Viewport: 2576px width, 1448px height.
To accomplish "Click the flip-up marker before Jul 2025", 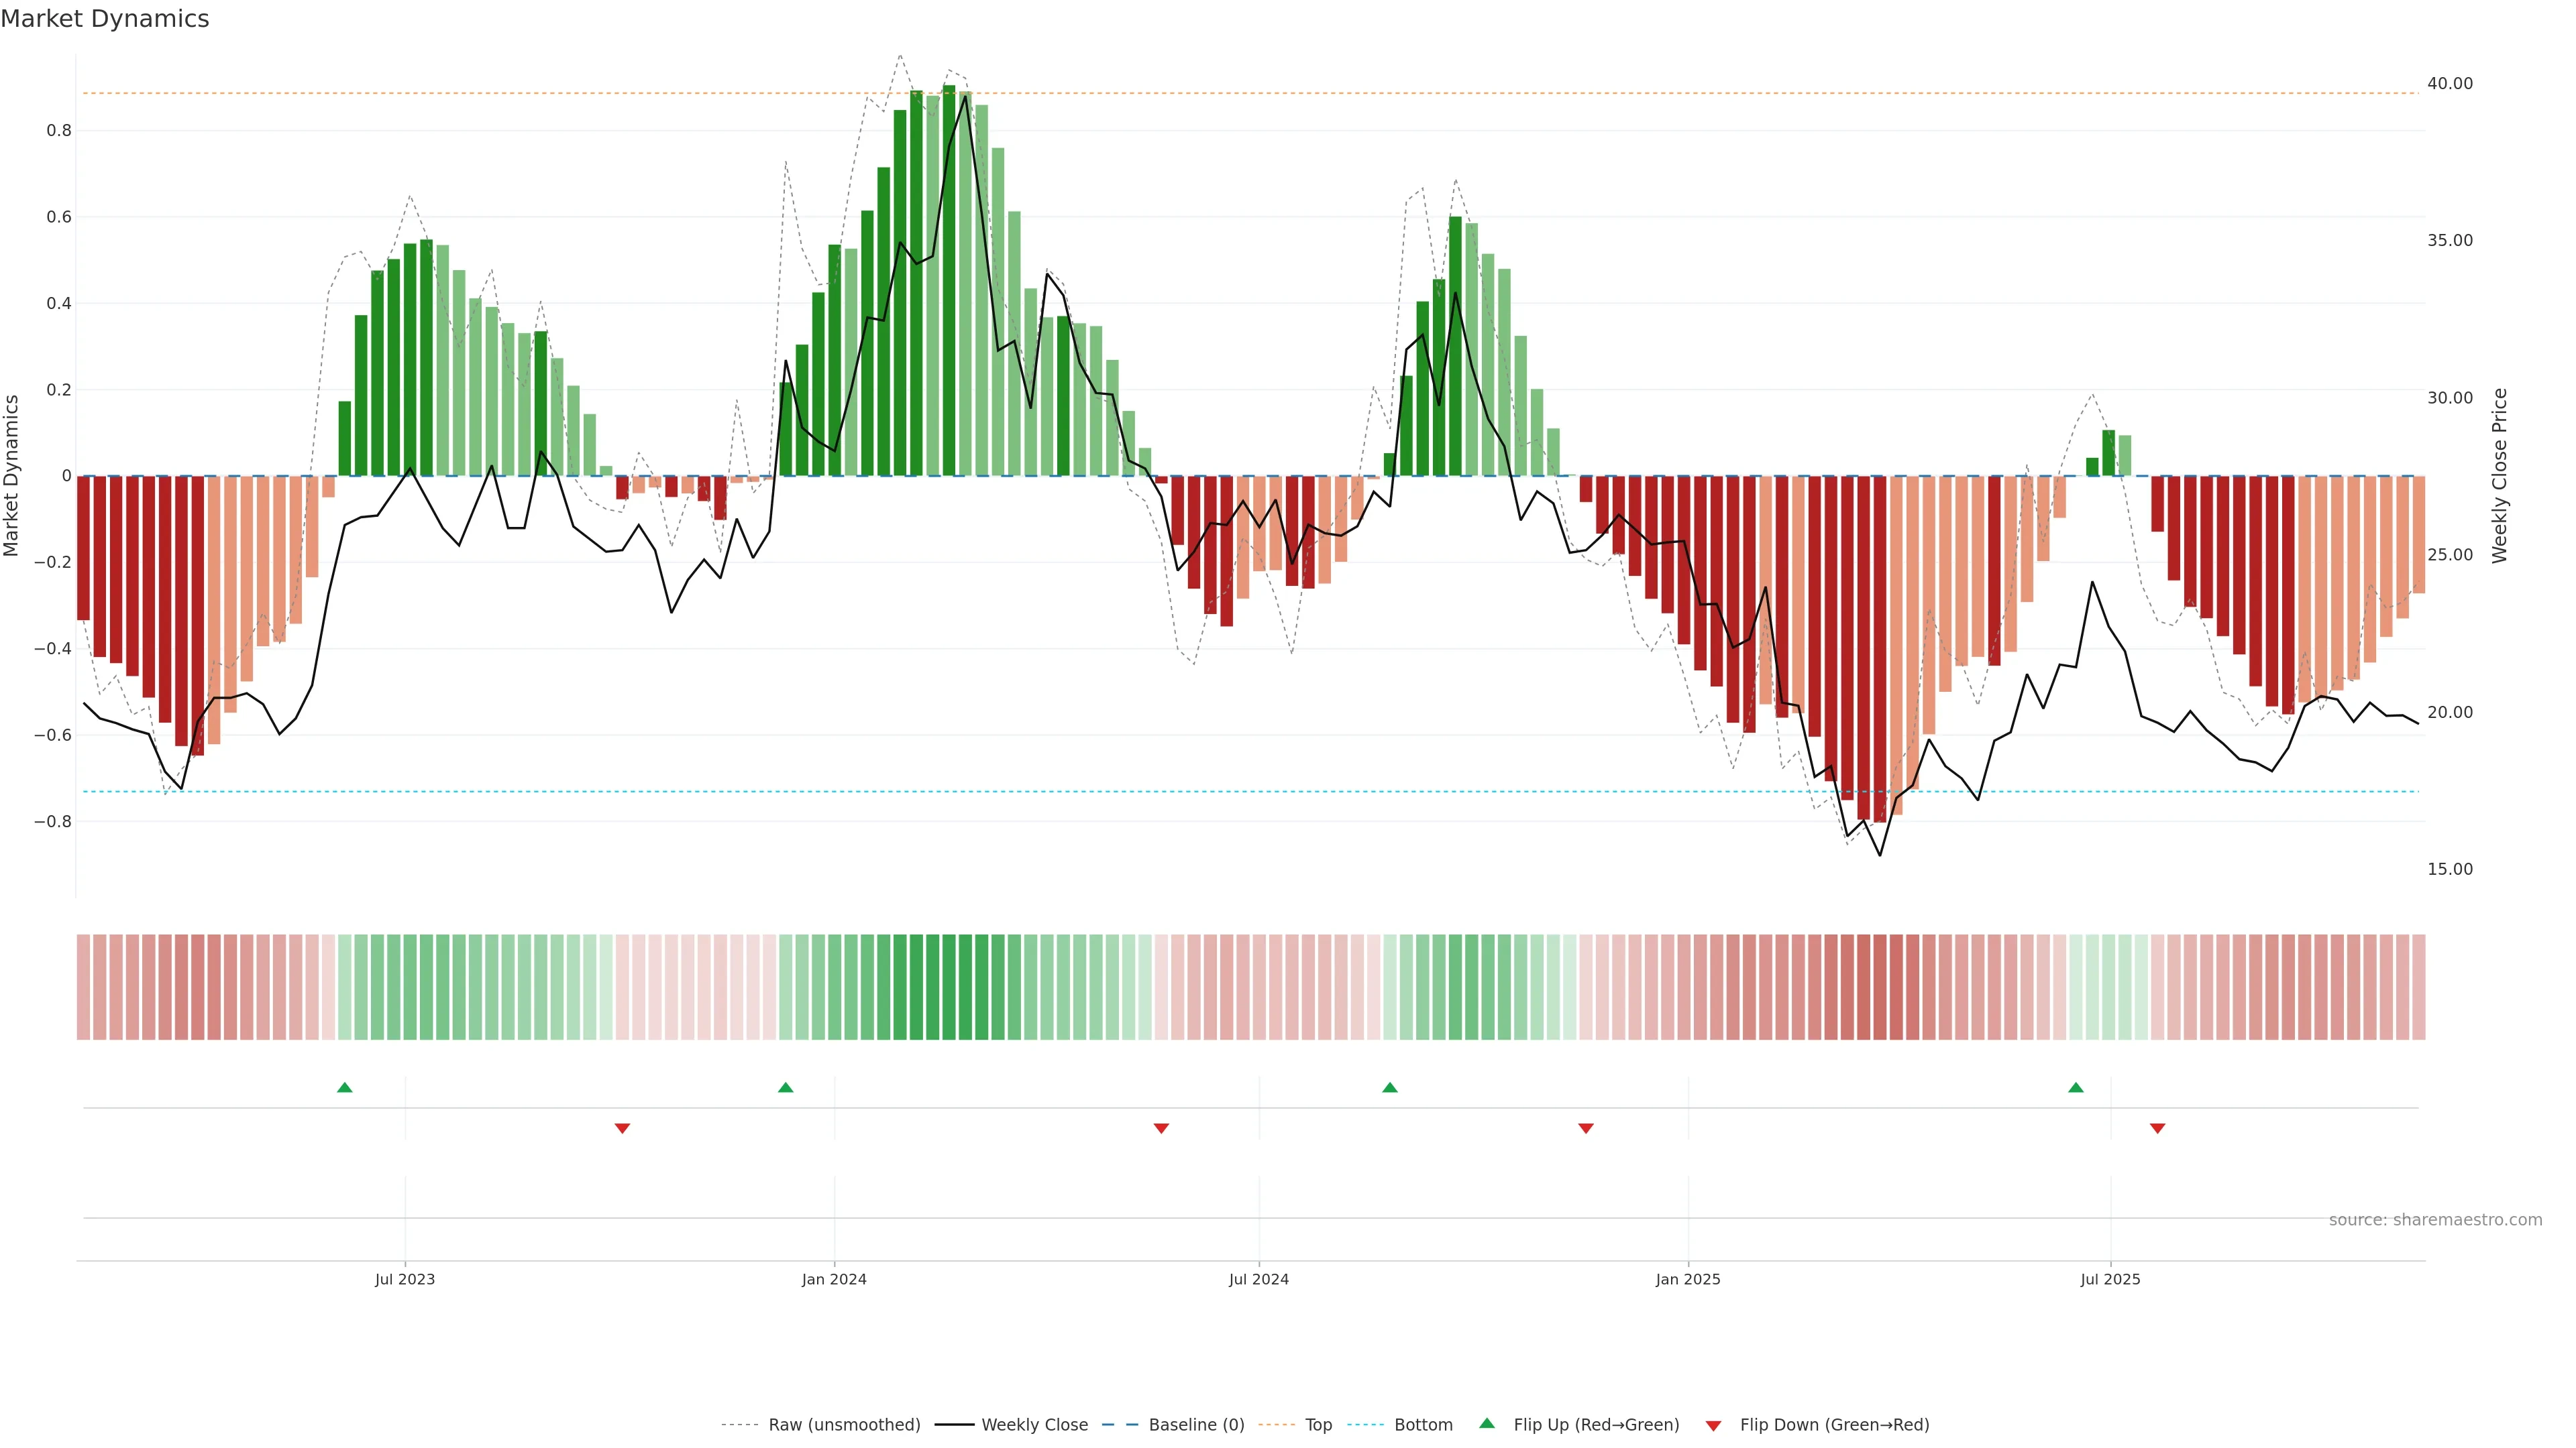I will pos(2075,1087).
